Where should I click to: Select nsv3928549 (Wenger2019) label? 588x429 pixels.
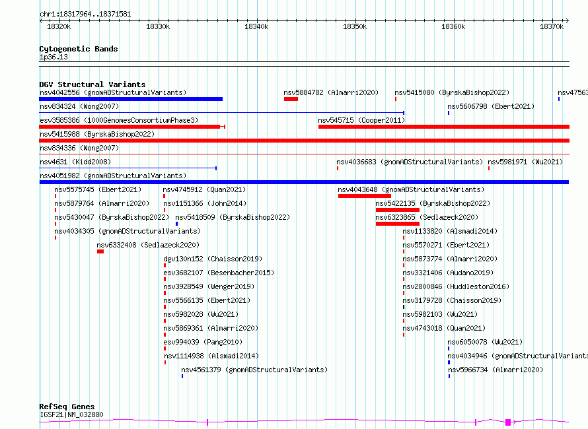coord(209,286)
